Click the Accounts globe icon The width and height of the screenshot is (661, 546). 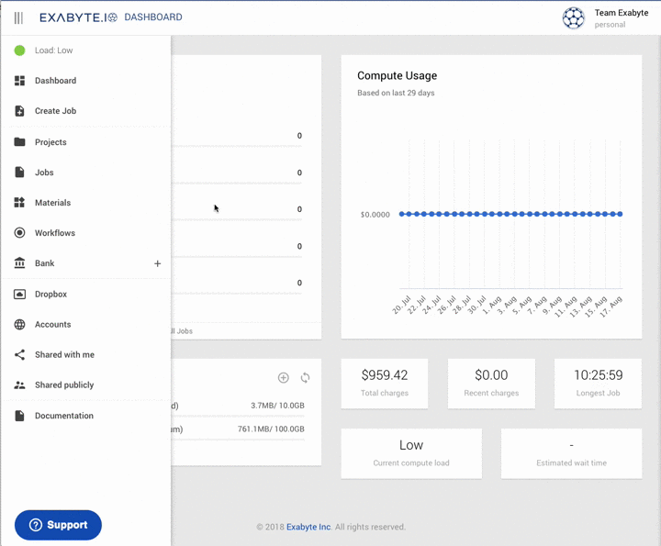click(x=19, y=325)
